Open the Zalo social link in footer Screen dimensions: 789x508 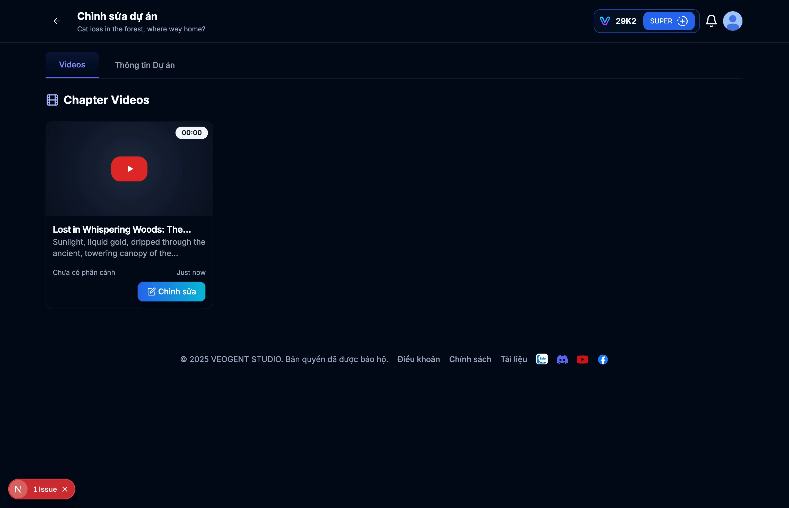[x=542, y=359]
